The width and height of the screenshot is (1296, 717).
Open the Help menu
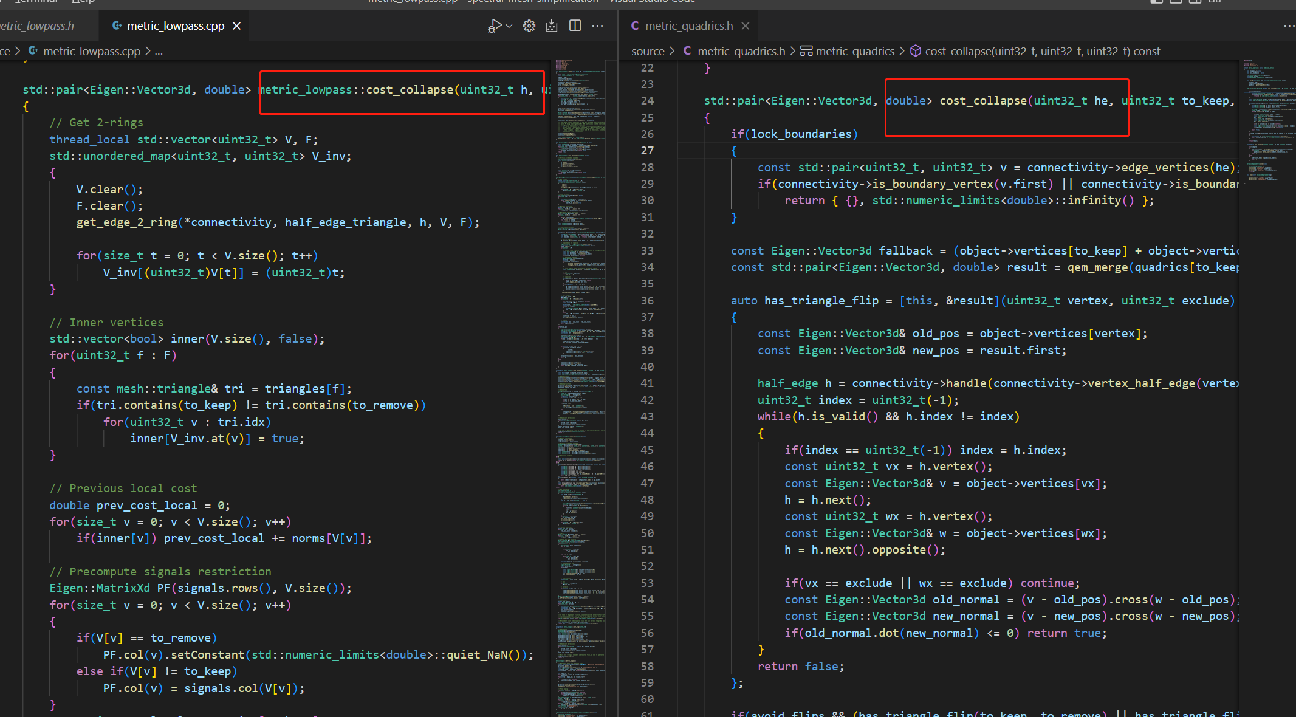(x=83, y=2)
